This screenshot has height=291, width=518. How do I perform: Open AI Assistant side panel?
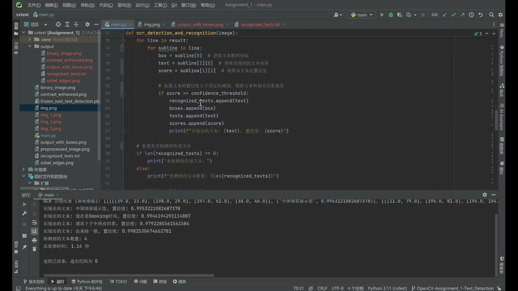point(502,117)
